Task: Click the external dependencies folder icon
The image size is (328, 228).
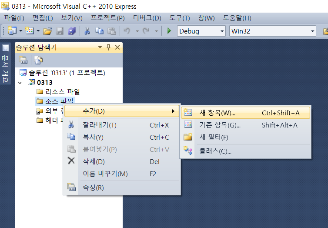Action: (x=40, y=111)
